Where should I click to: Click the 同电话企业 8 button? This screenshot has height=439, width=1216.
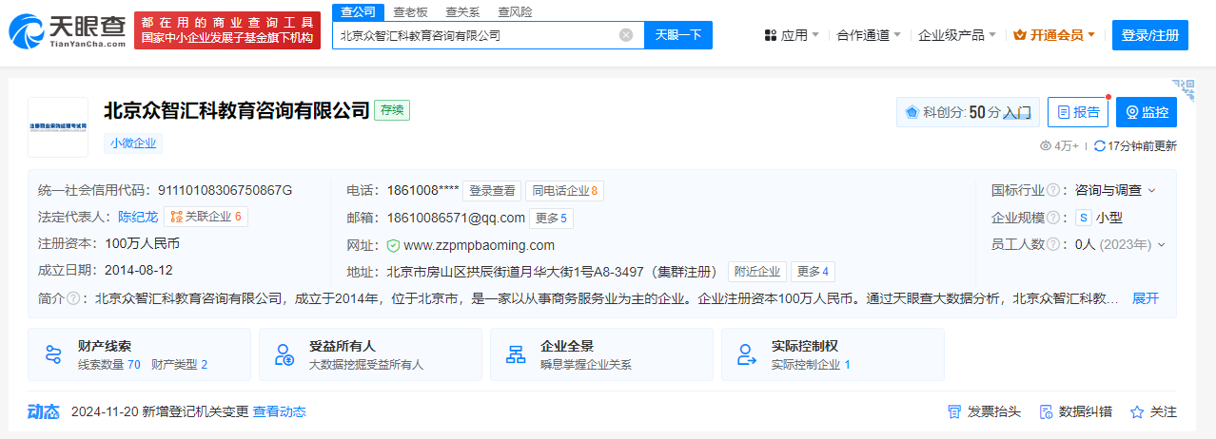pyautogui.click(x=564, y=190)
